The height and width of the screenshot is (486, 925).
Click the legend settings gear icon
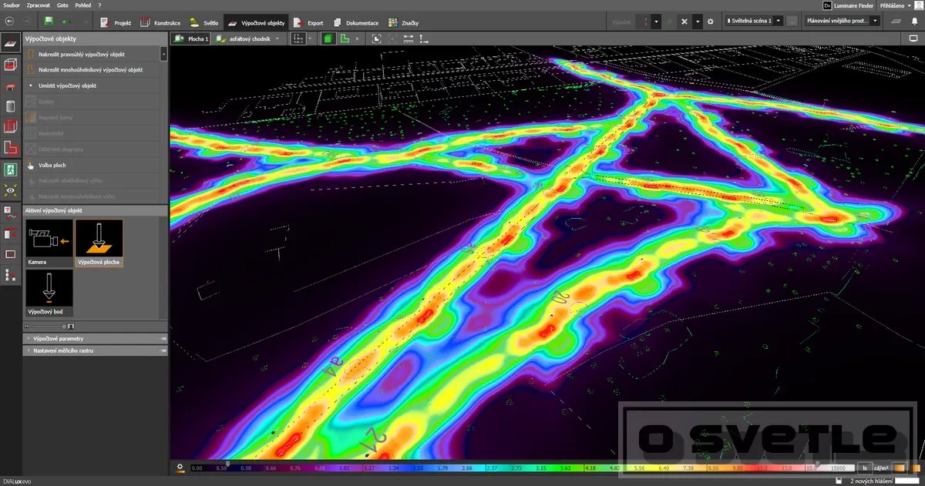180,467
